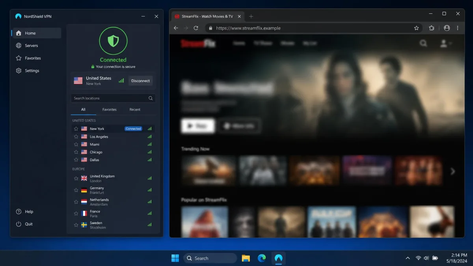Click the Quit power icon

[x=19, y=224]
